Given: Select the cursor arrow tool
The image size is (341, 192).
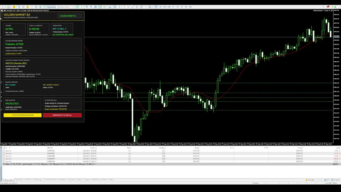Looking at the screenshot, I should click(x=115, y=7).
